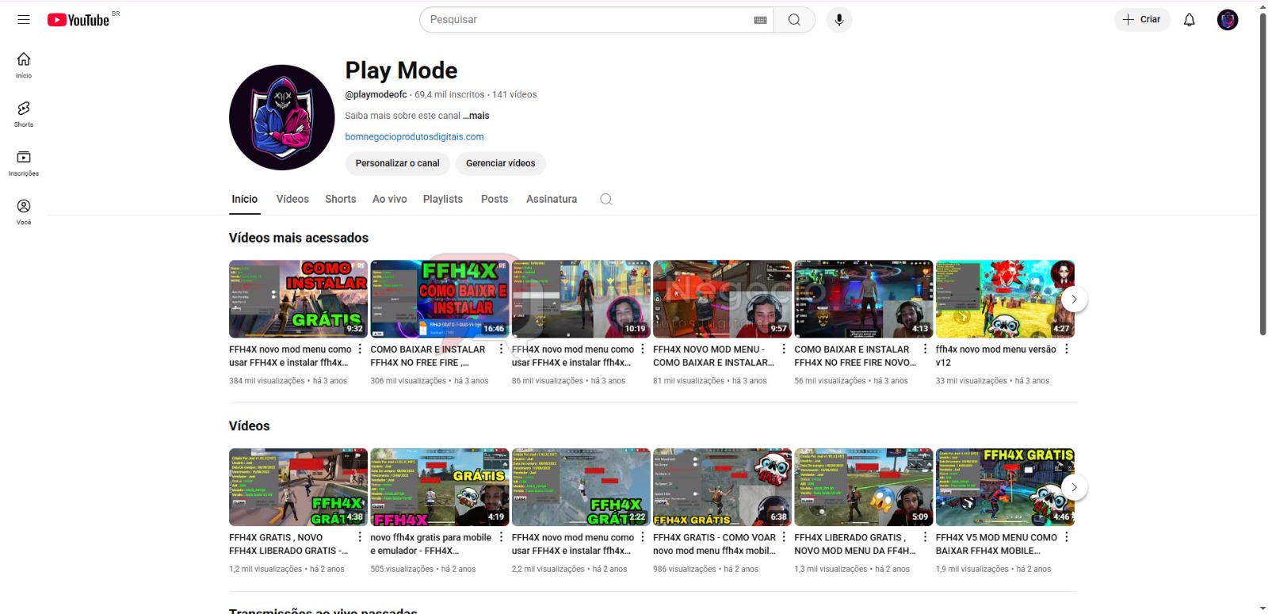Image resolution: width=1268 pixels, height=614 pixels.
Task: Click the magnifier search button
Action: 794,20
